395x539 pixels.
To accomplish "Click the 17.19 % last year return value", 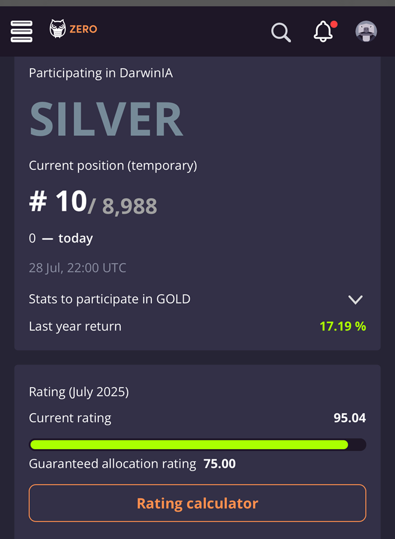I will [342, 326].
